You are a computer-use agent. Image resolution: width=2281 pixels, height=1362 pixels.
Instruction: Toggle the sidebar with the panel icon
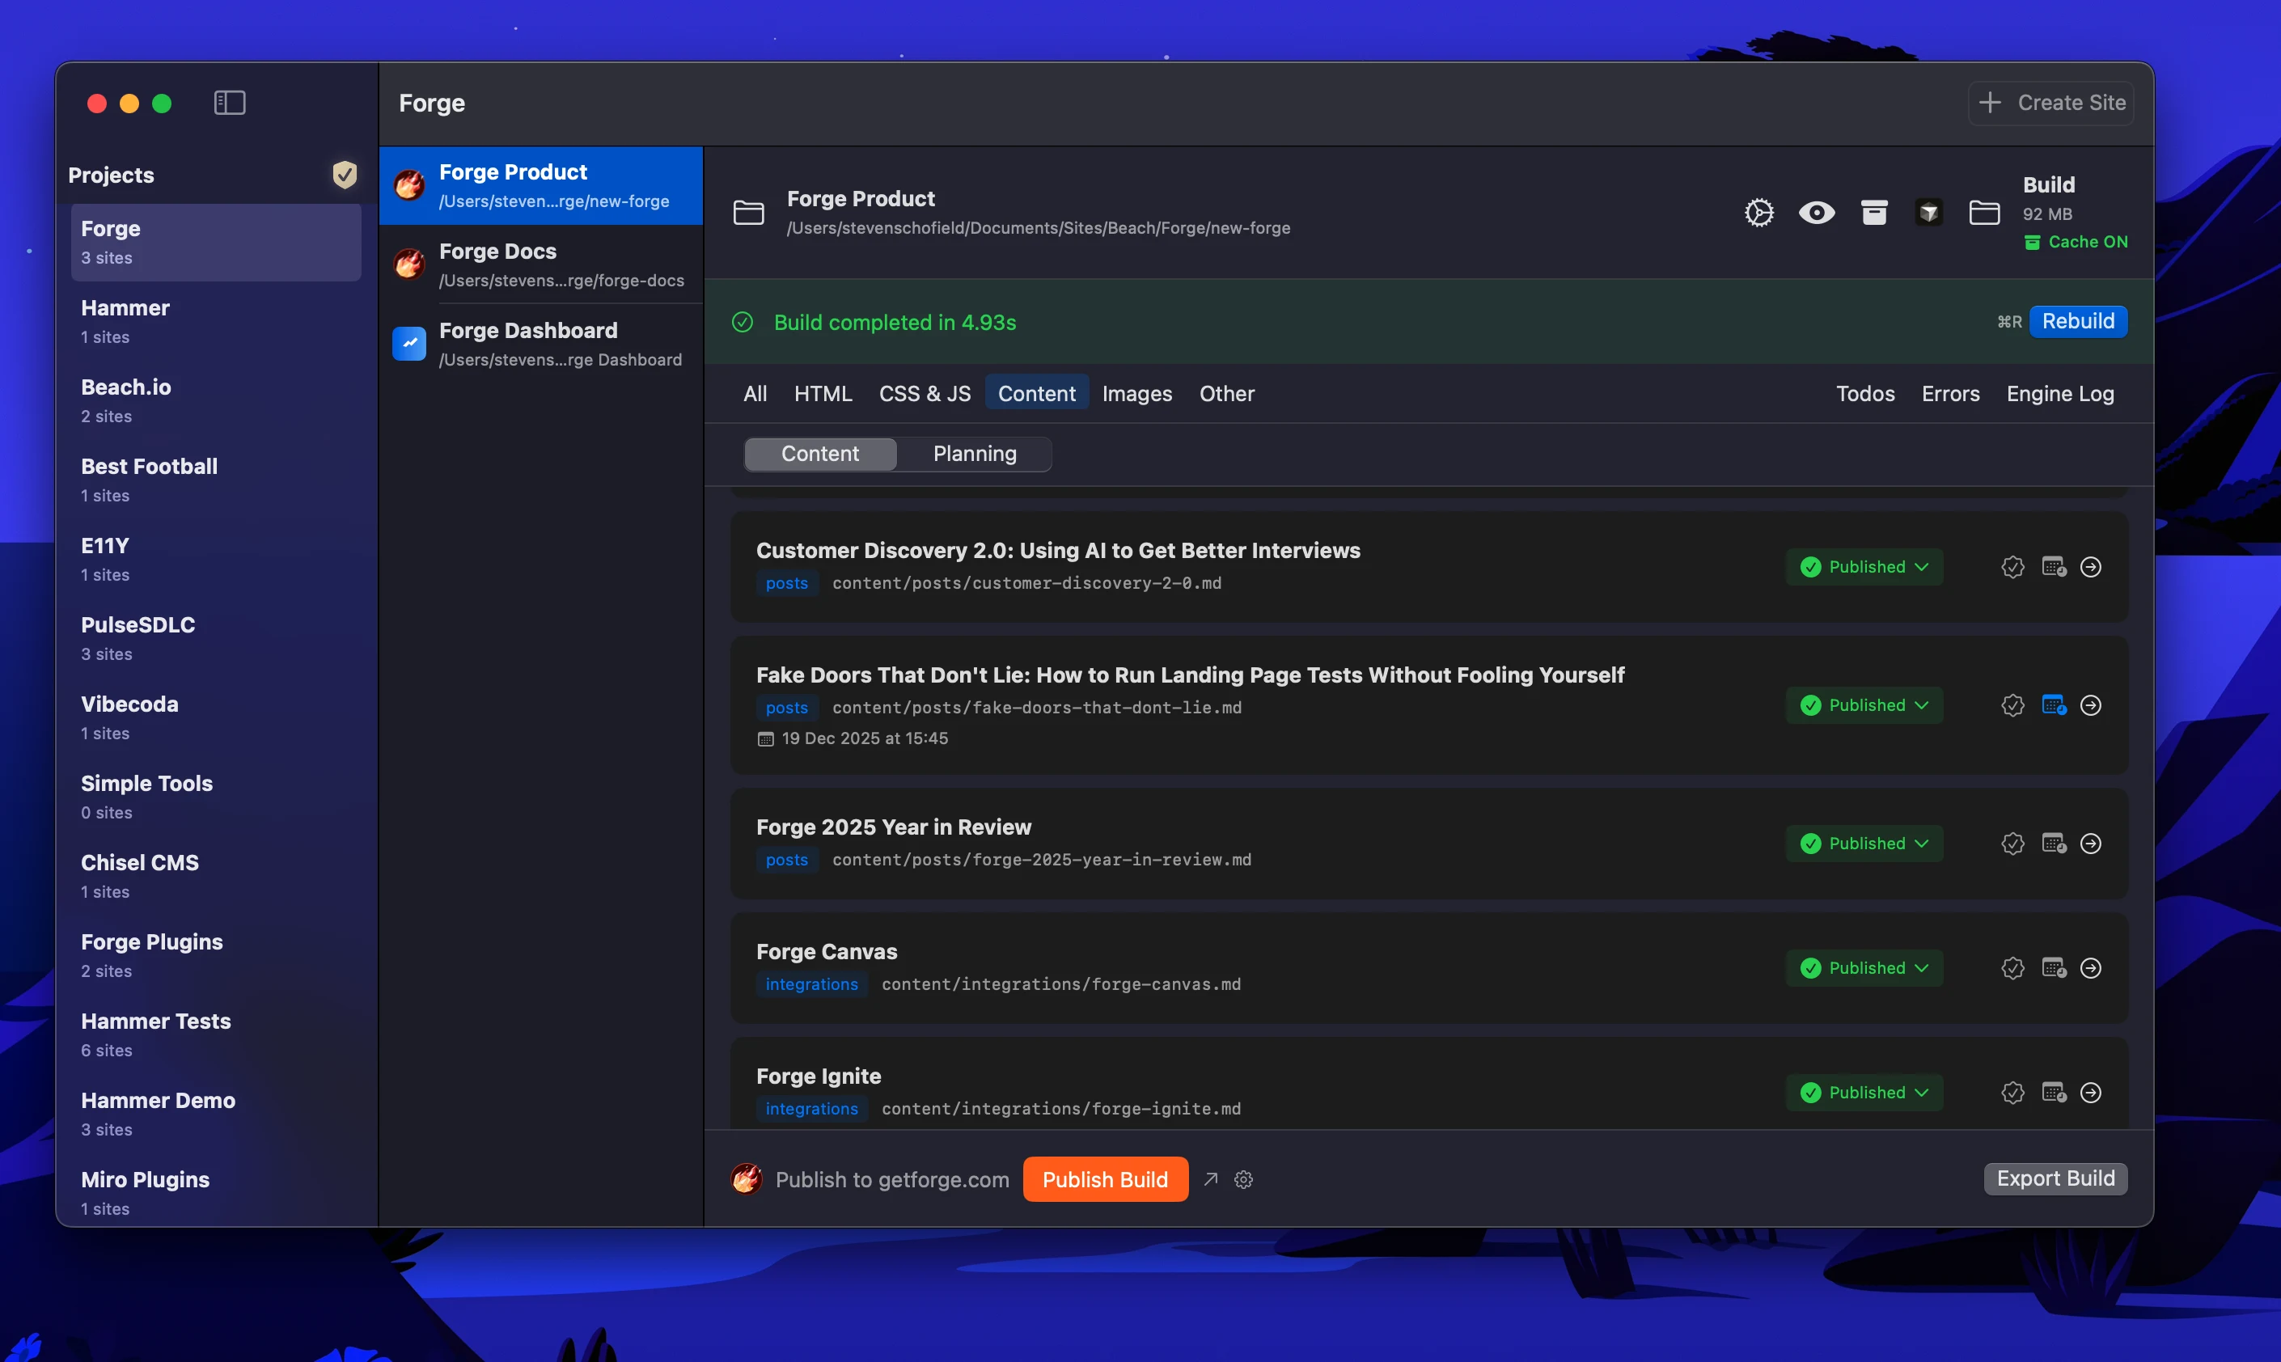pyautogui.click(x=229, y=103)
